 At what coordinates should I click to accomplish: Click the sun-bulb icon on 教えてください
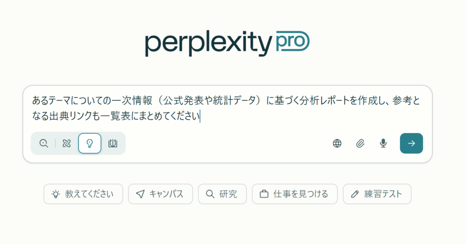click(56, 194)
